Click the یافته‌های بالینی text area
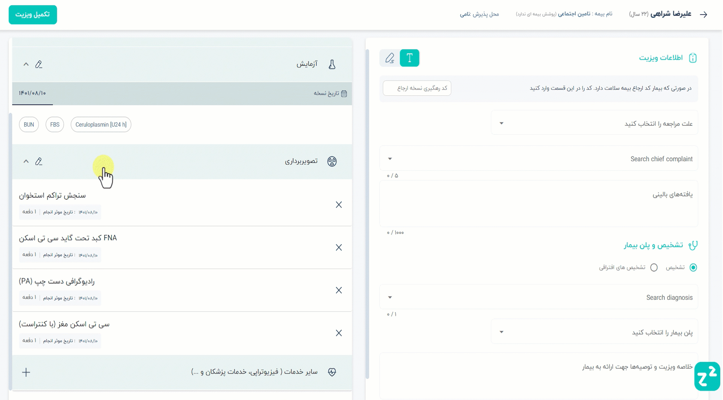This screenshot has height=400, width=723. coord(539,204)
